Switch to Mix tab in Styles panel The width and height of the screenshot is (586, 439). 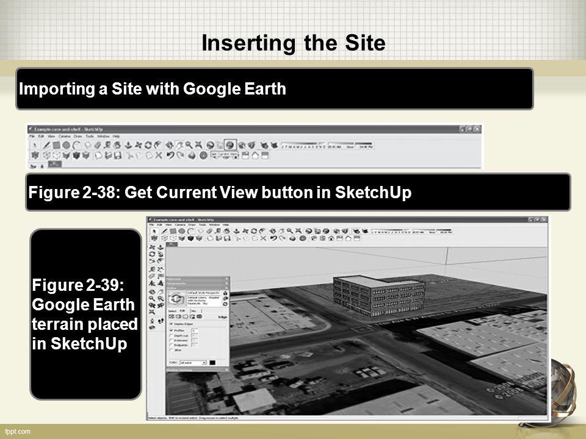click(x=194, y=310)
